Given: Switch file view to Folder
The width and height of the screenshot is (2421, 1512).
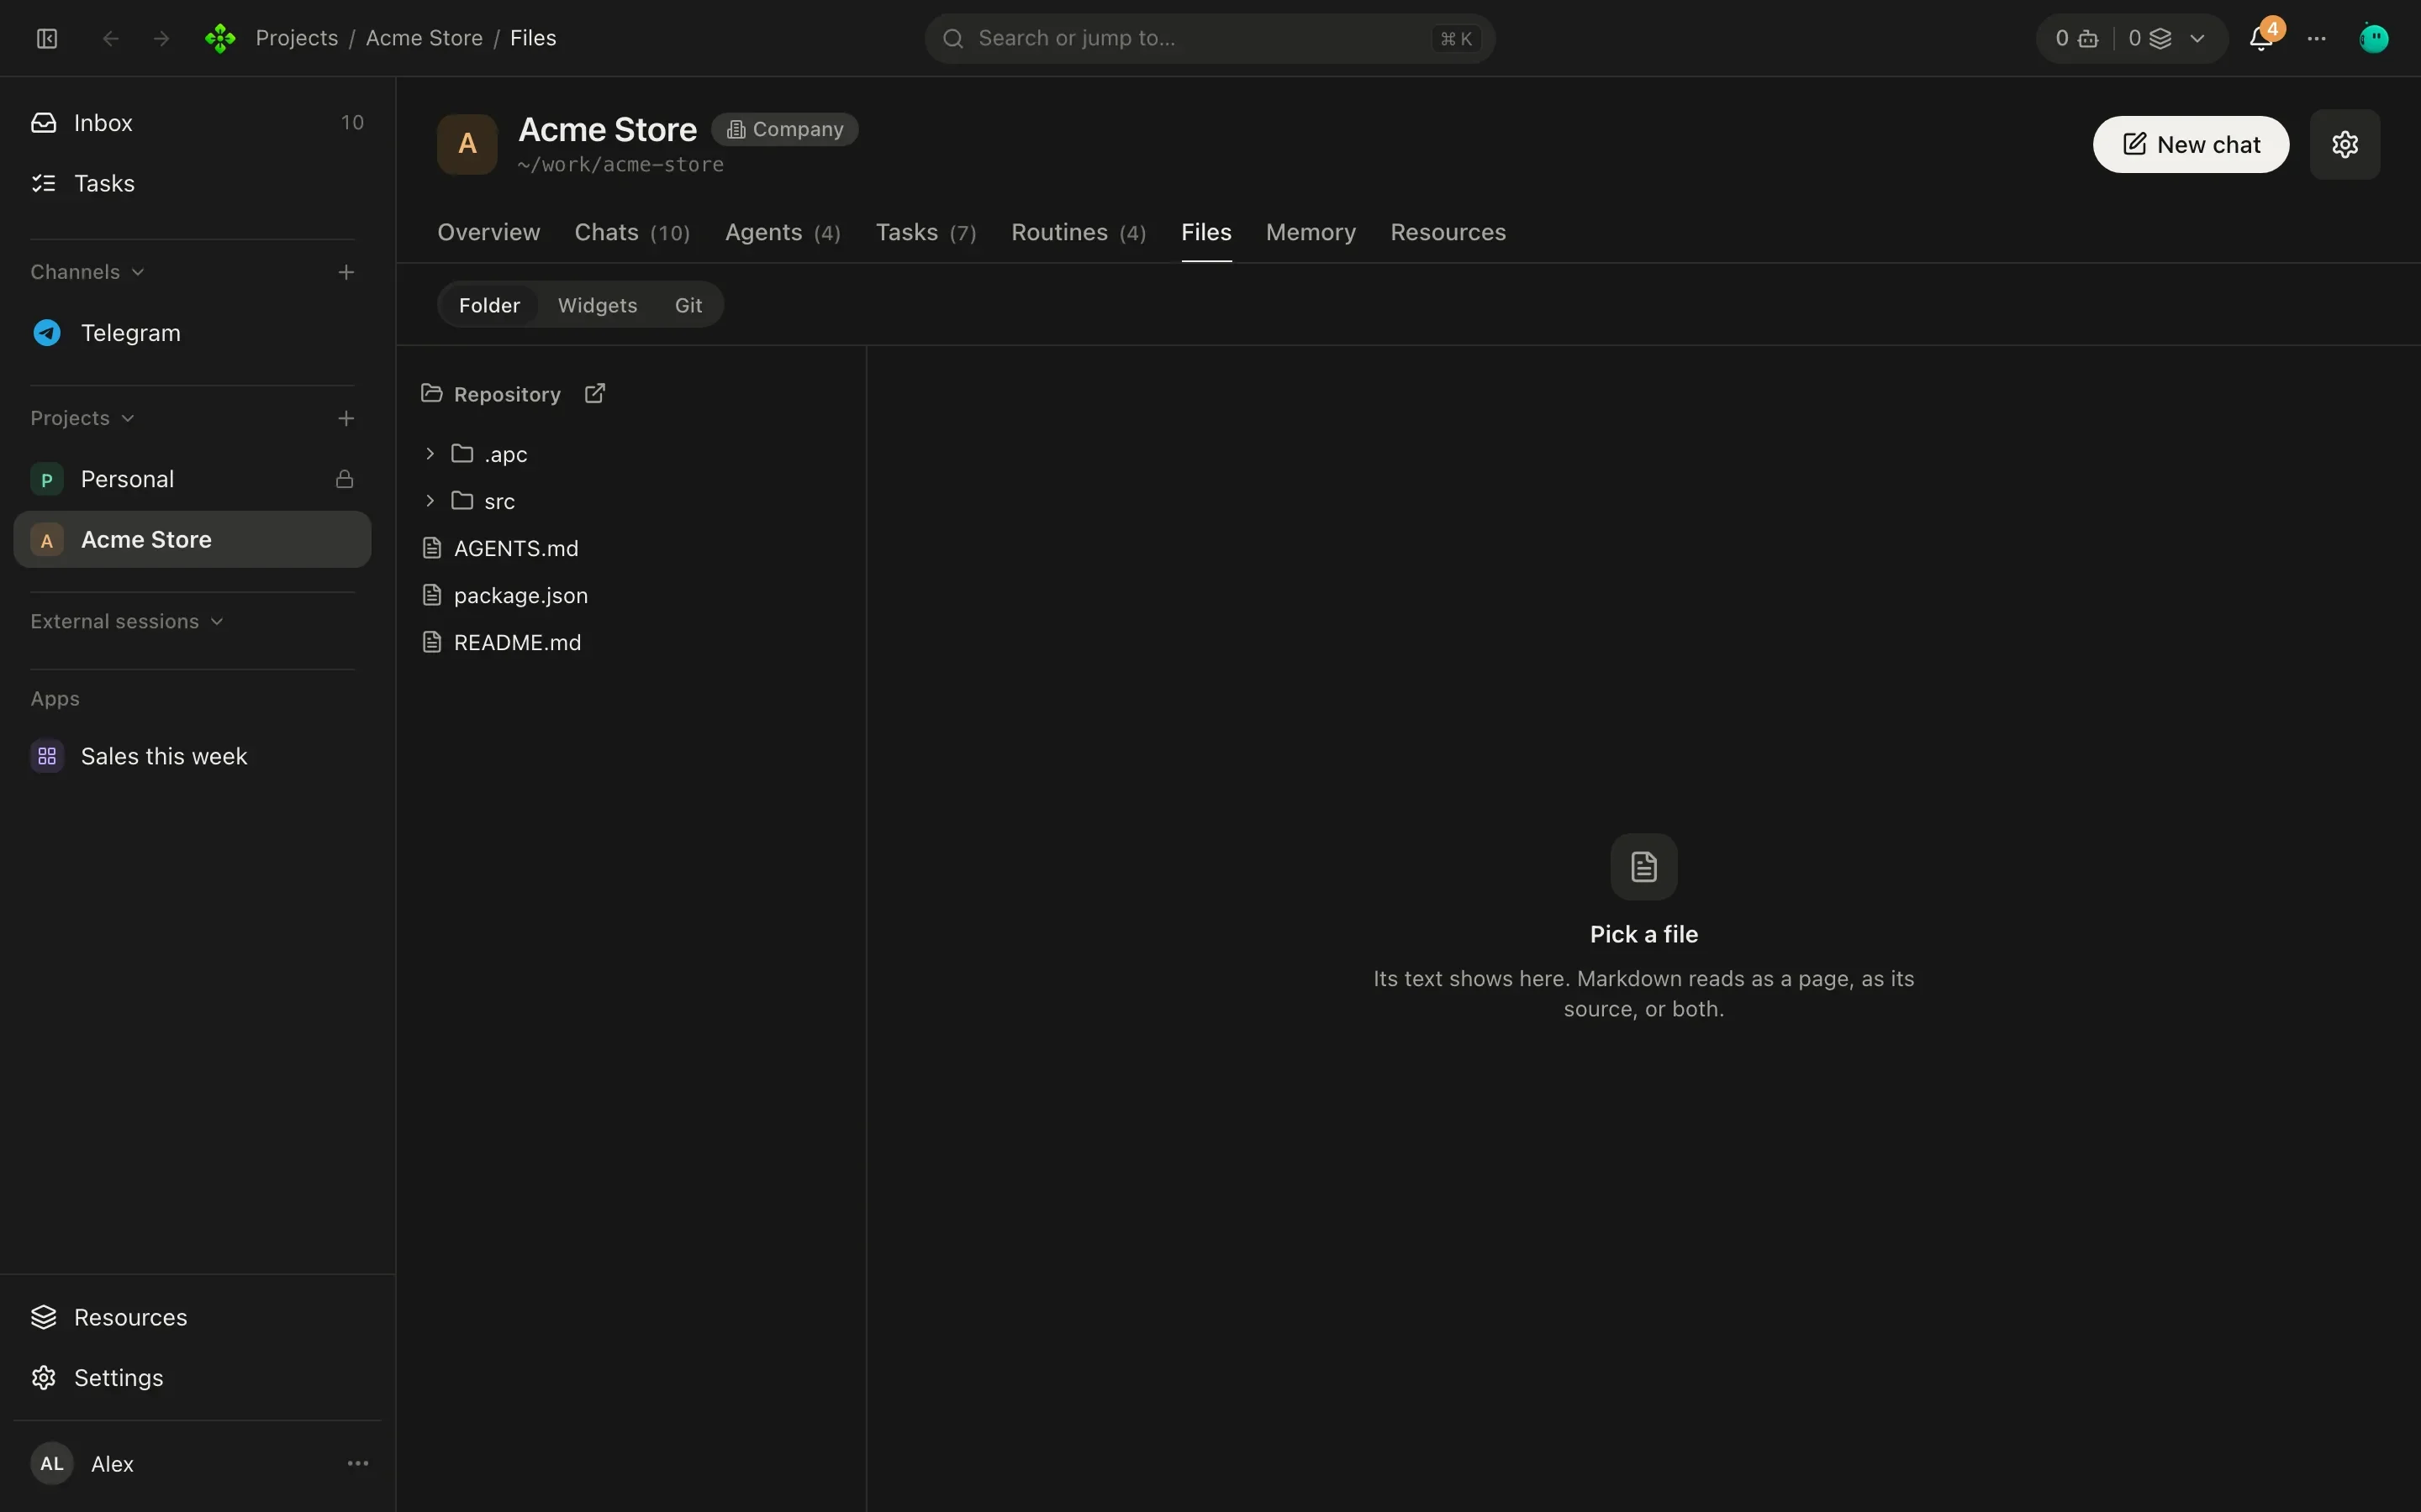Looking at the screenshot, I should click(489, 305).
